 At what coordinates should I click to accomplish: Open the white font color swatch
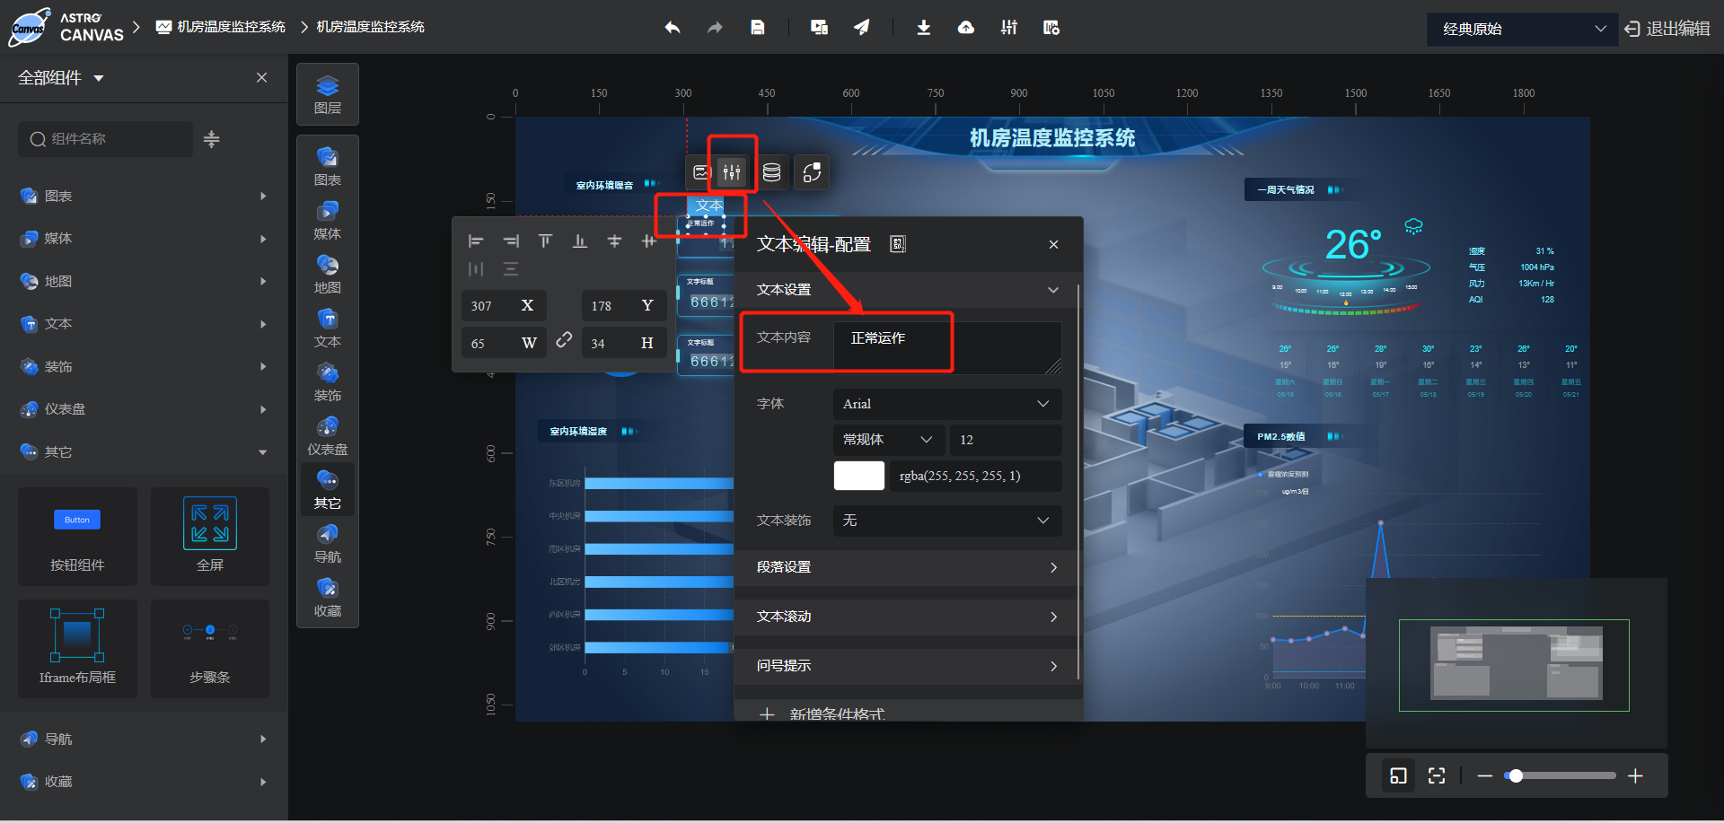pyautogui.click(x=859, y=476)
